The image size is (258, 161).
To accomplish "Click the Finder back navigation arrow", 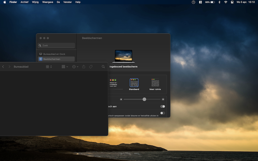I will (x=3, y=67).
